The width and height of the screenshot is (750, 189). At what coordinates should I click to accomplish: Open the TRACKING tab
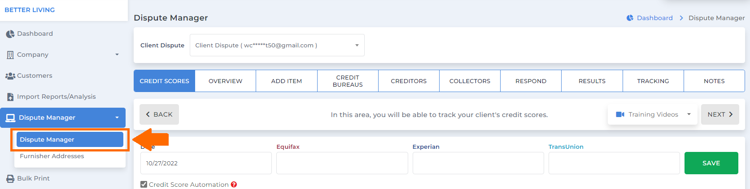(x=653, y=81)
